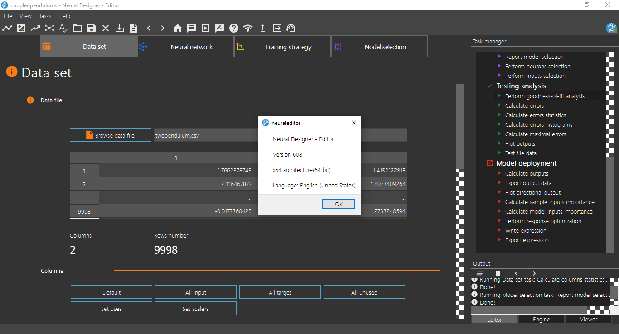
Task: Click the headset support toolbar icon
Action: click(x=291, y=28)
